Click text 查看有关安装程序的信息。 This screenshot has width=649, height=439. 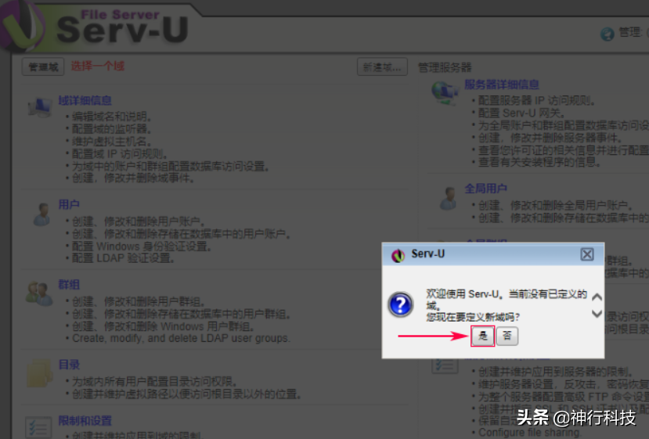click(x=539, y=162)
